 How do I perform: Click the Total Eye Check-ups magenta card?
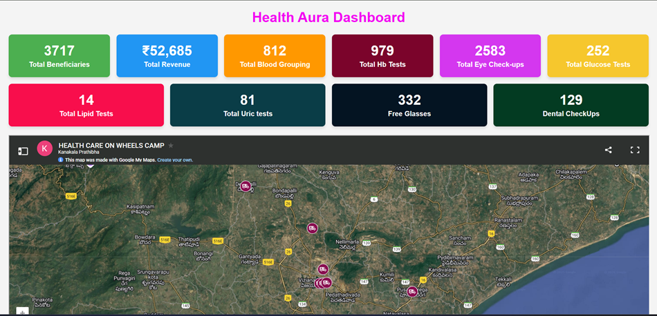coord(490,56)
